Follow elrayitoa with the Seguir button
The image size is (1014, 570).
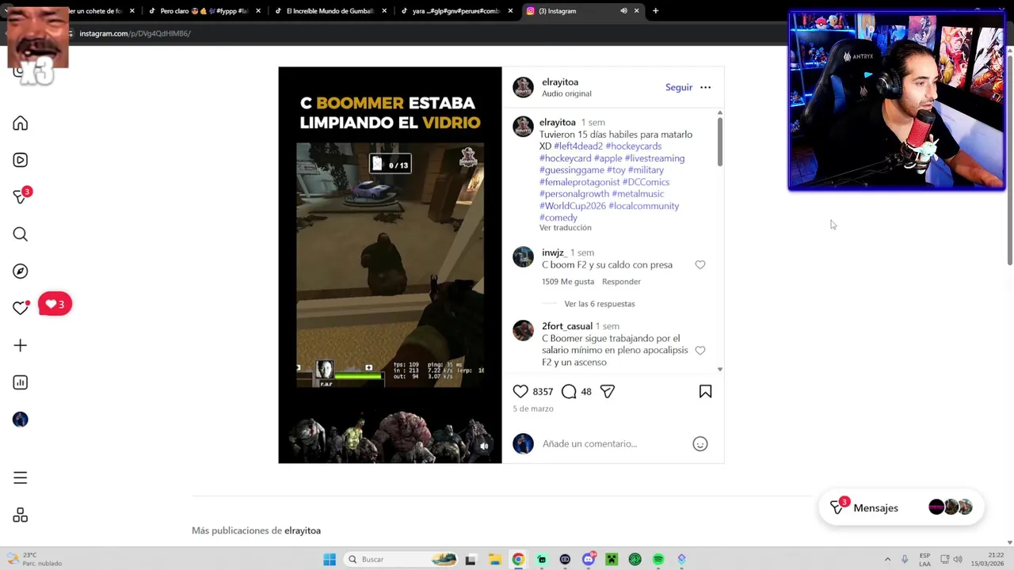pos(679,87)
